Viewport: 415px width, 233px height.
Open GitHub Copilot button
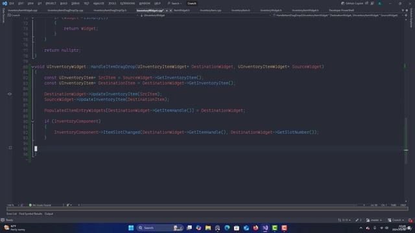point(352,3)
